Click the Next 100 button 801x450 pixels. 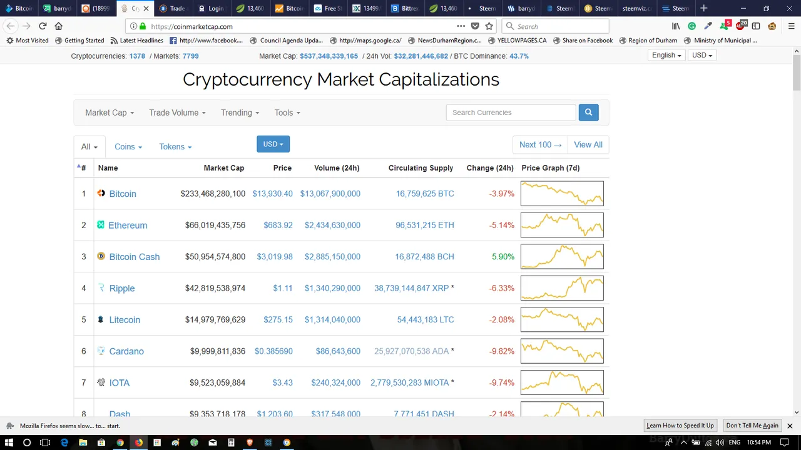540,145
